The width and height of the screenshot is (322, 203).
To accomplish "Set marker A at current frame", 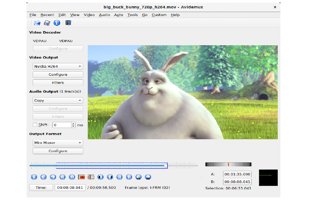I will (81, 177).
